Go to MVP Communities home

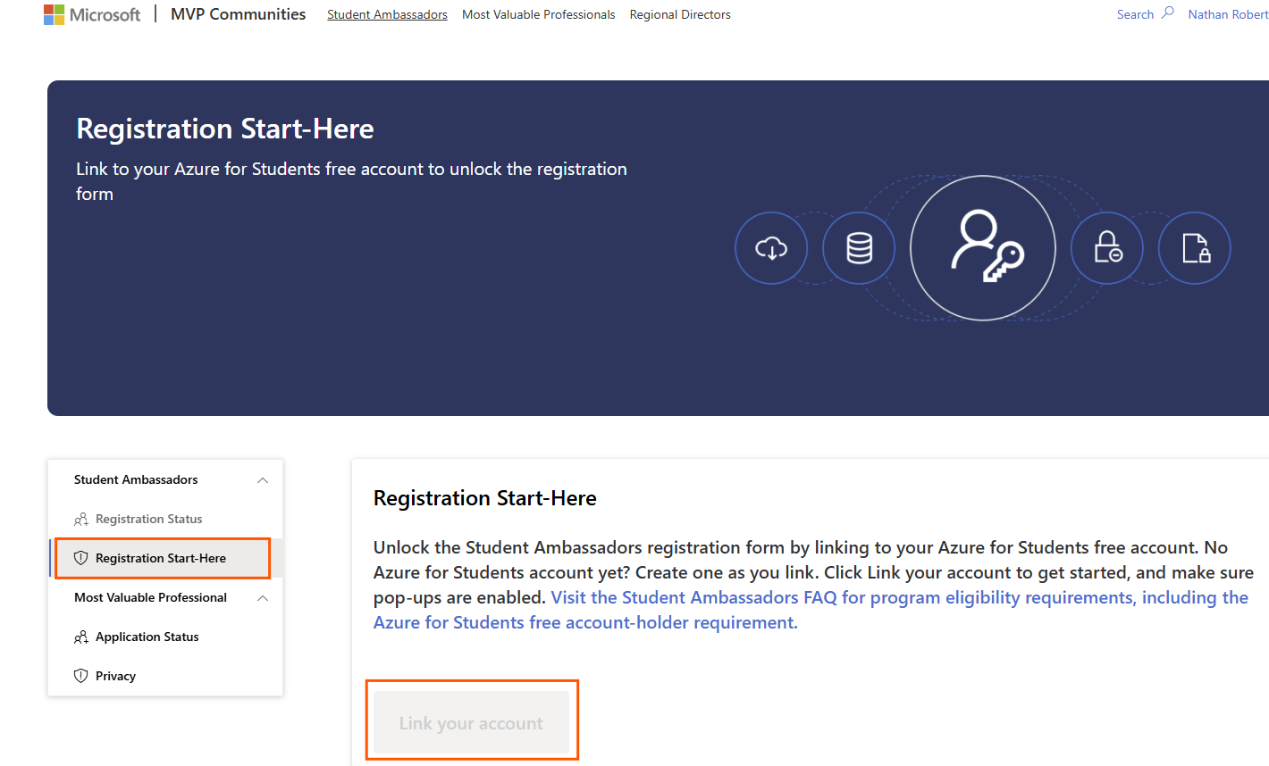point(238,14)
